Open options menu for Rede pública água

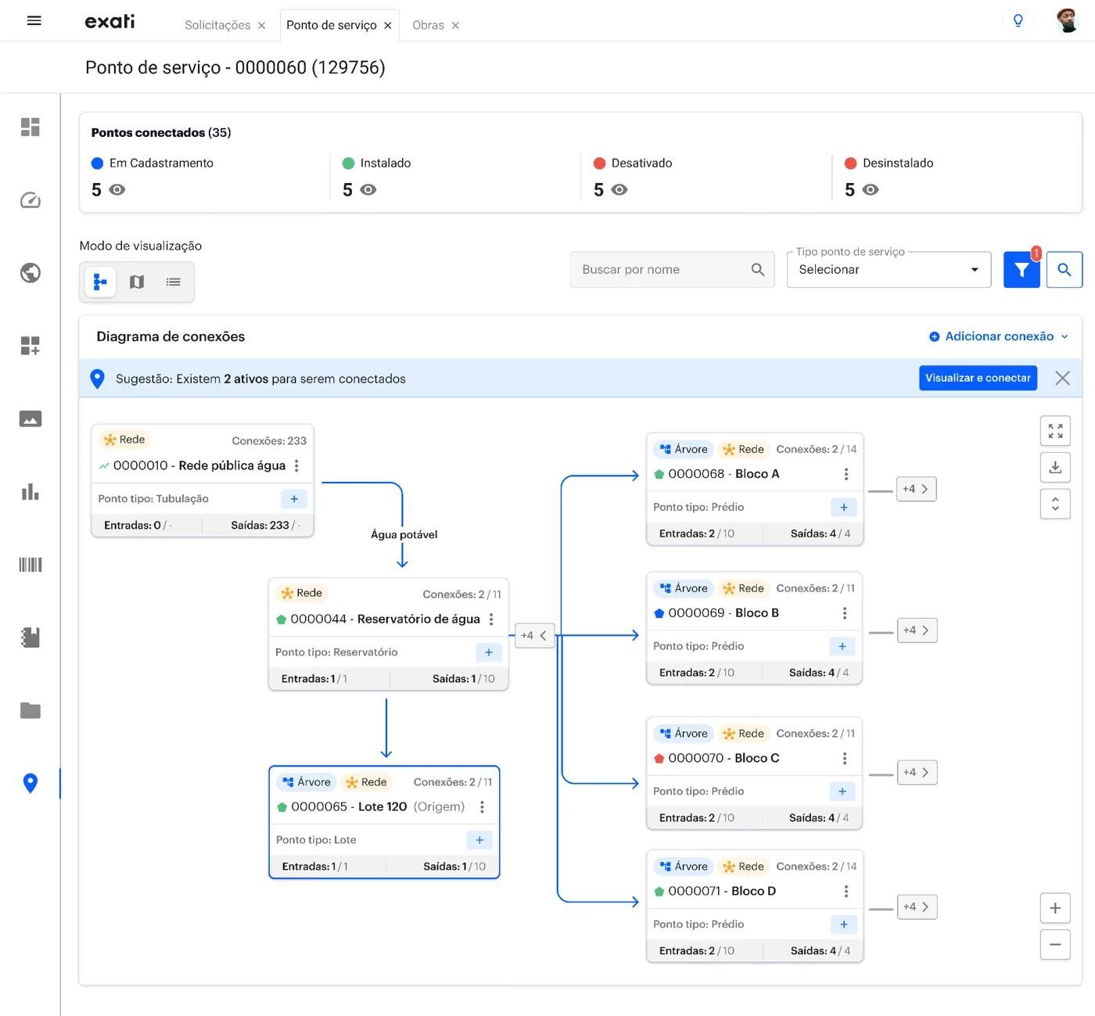point(296,465)
